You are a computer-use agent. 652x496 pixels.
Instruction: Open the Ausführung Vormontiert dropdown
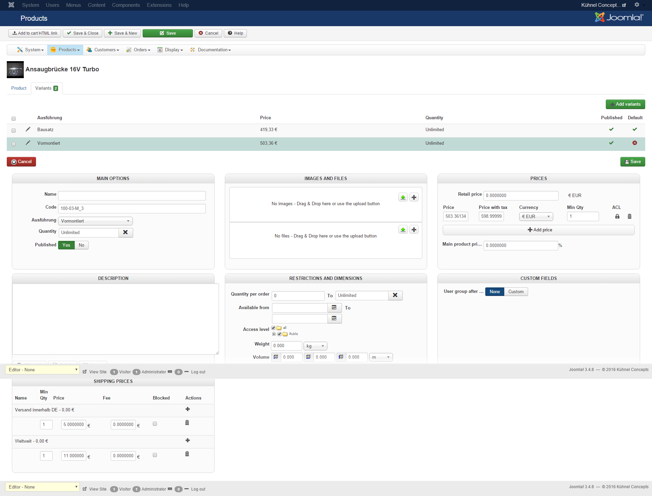click(x=95, y=221)
